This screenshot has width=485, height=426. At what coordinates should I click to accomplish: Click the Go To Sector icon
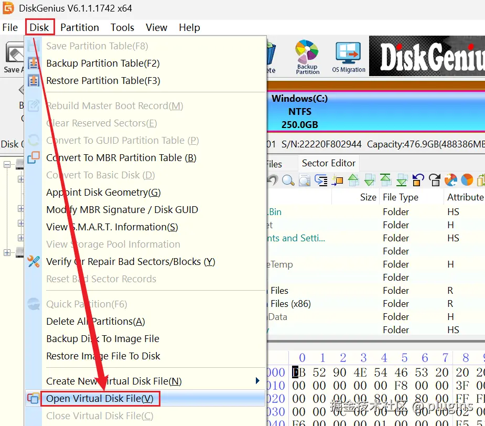(337, 180)
